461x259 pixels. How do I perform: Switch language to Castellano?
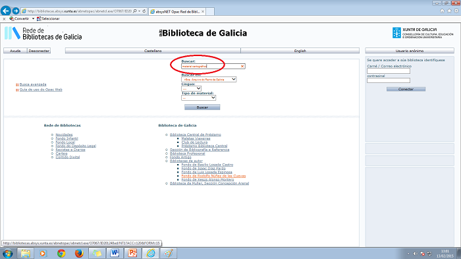click(153, 51)
